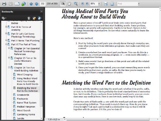This screenshot has height=121, width=161.
Task: Open the zoom level dropdown arrow
Action: pyautogui.click(x=99, y=4)
